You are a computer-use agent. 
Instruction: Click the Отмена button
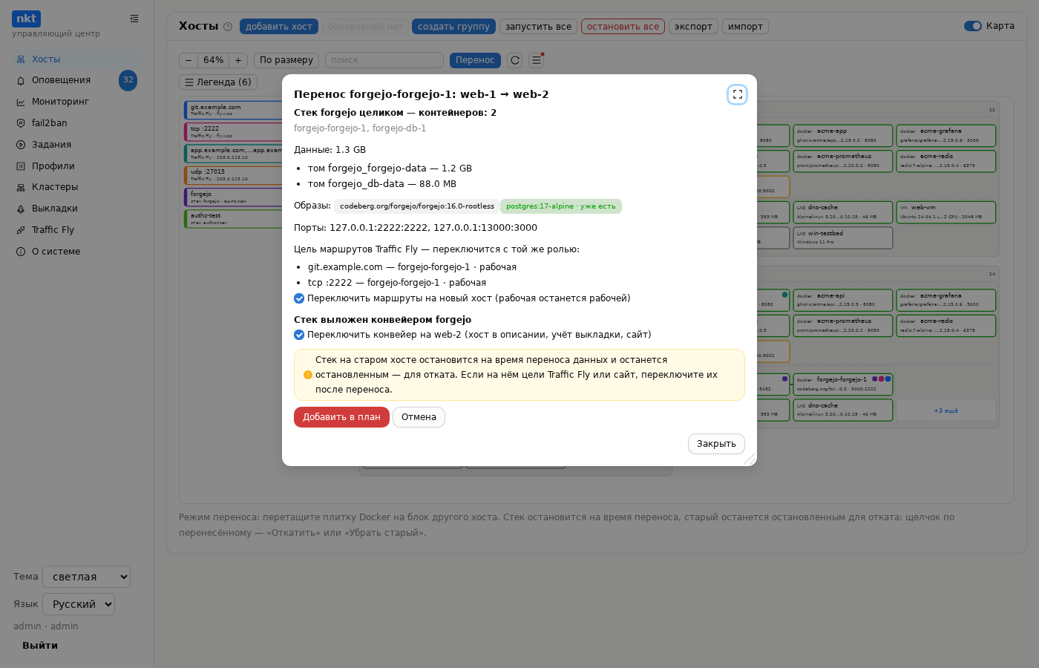pos(419,417)
